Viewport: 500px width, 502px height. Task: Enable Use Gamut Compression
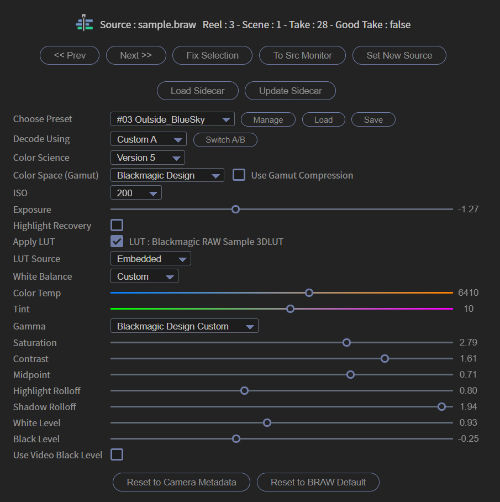point(239,175)
